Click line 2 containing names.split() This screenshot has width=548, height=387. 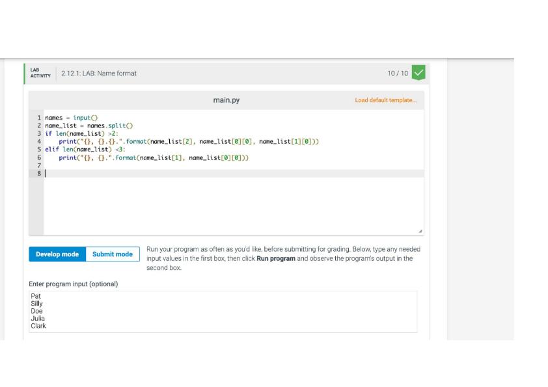[x=89, y=126]
